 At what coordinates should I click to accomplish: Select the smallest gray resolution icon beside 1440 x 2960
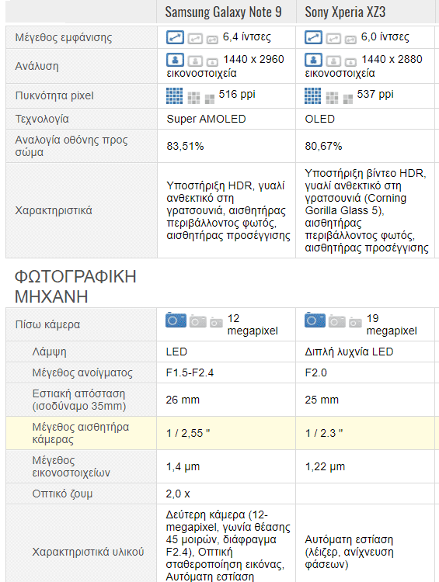click(212, 61)
